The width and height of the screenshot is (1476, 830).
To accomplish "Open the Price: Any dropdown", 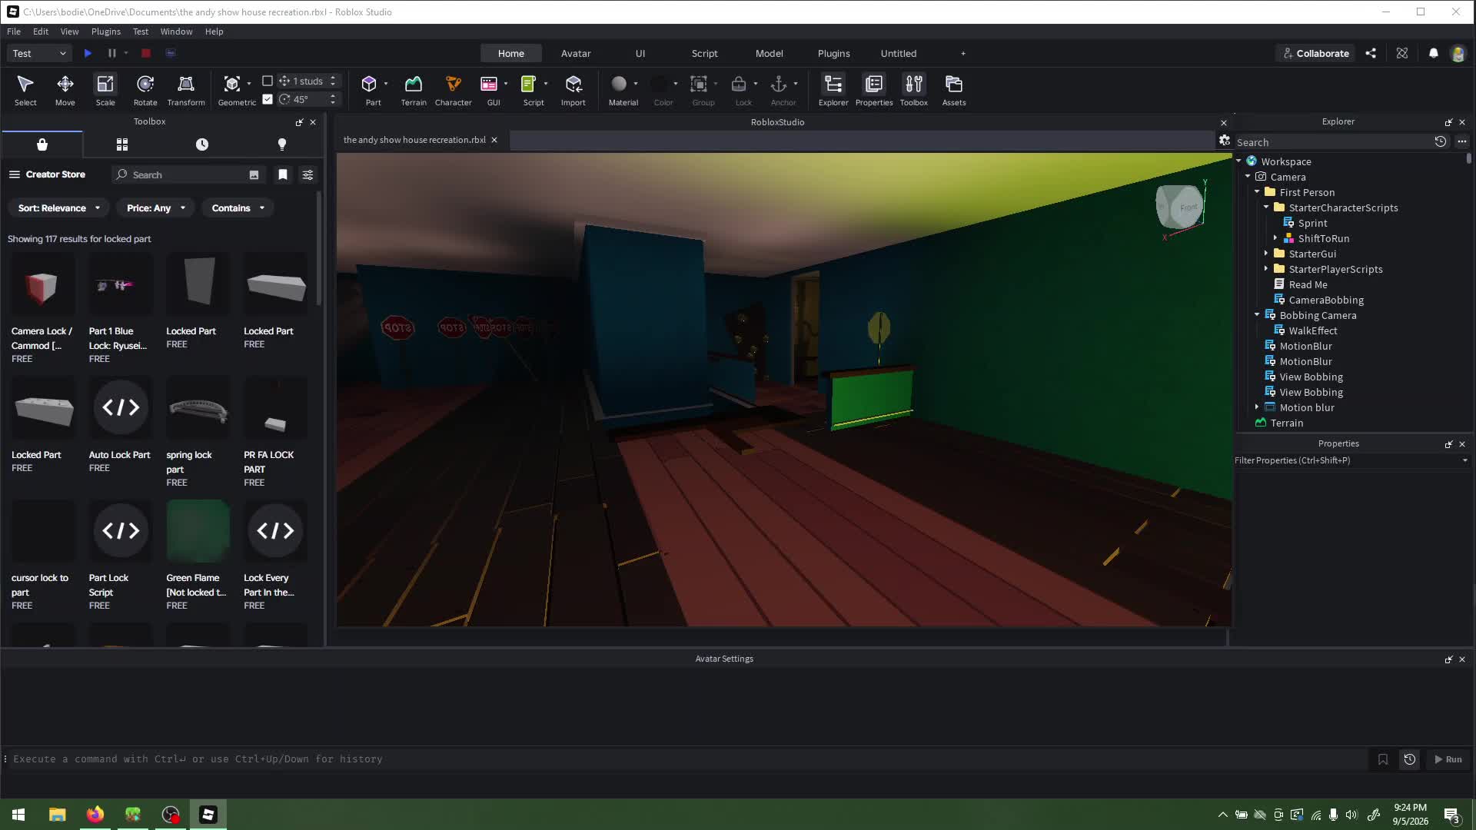I will pos(156,208).
